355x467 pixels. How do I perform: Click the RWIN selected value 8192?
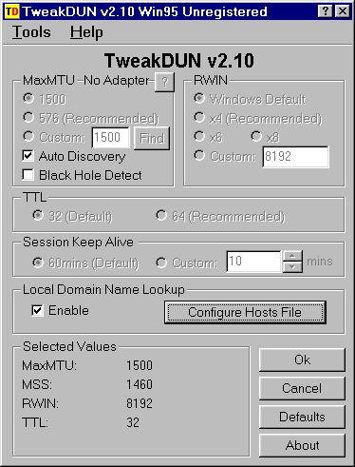[140, 403]
